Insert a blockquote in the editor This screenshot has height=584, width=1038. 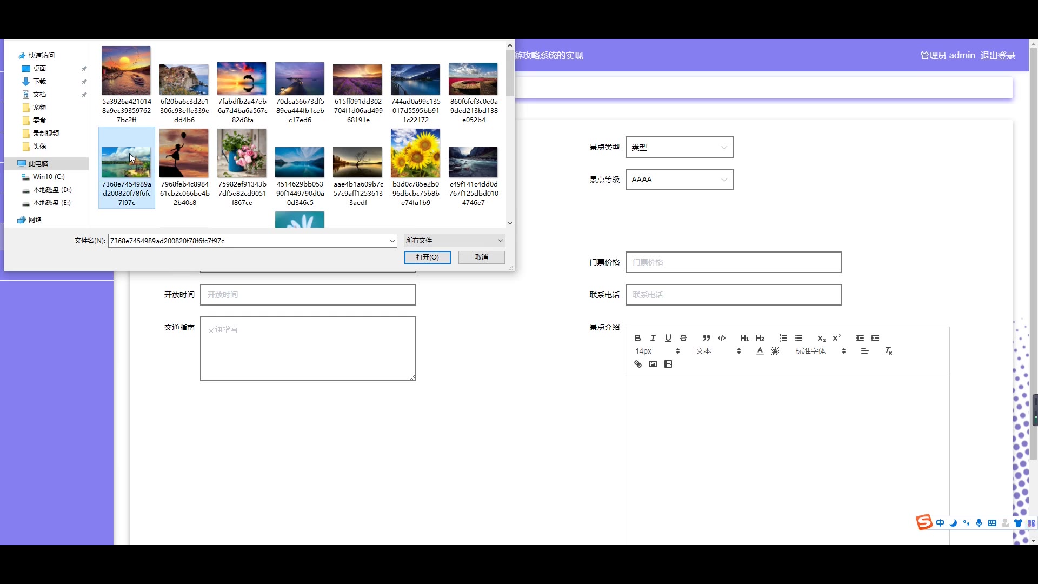point(706,338)
